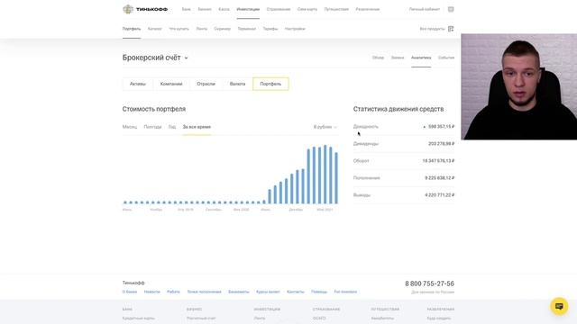The width and height of the screenshot is (577, 324).
Task: Select the Активы analytics button
Action: click(x=138, y=84)
